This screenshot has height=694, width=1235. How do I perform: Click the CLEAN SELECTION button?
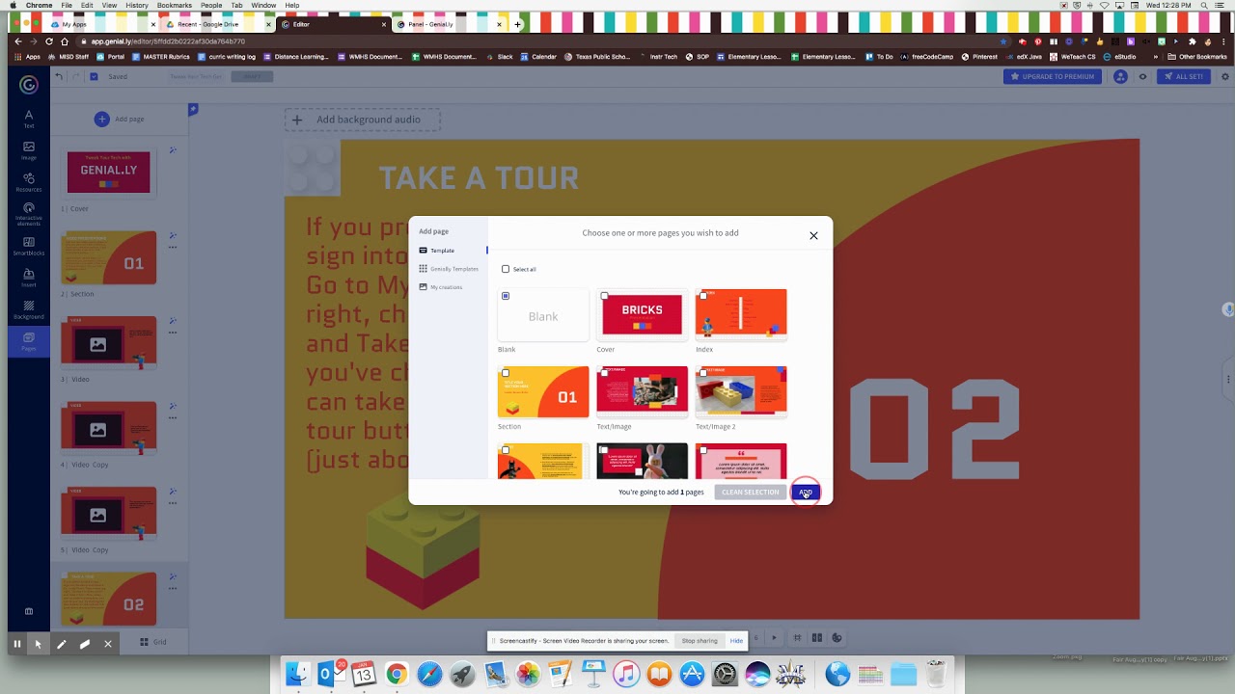750,493
